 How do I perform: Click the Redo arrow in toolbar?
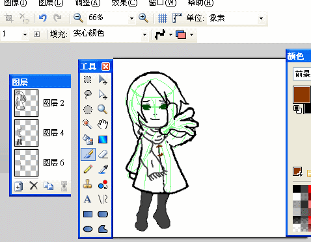(x=57, y=18)
